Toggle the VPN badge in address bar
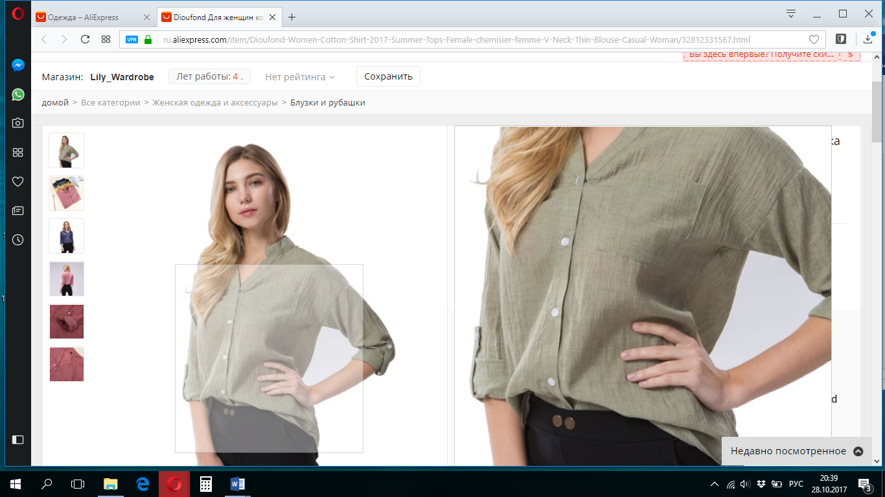The width and height of the screenshot is (885, 497). coord(132,39)
